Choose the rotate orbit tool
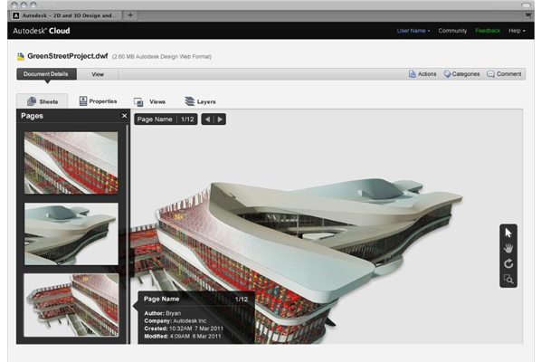 click(x=508, y=264)
